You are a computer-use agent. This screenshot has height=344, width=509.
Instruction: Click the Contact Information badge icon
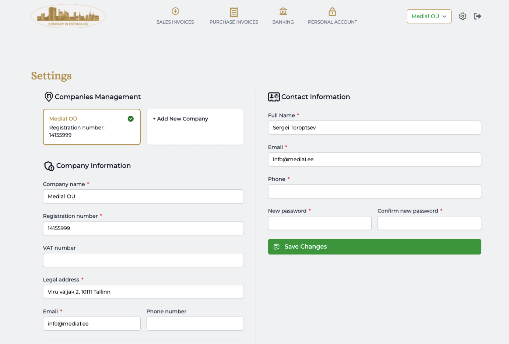point(273,97)
